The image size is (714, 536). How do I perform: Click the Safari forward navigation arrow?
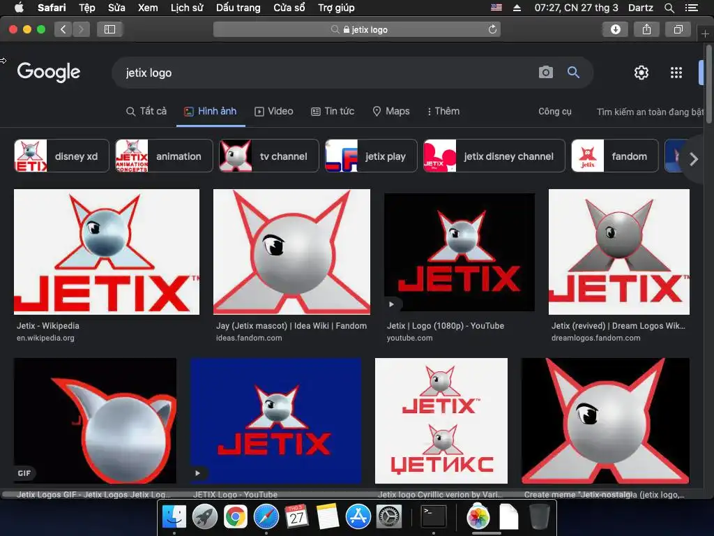tap(81, 29)
